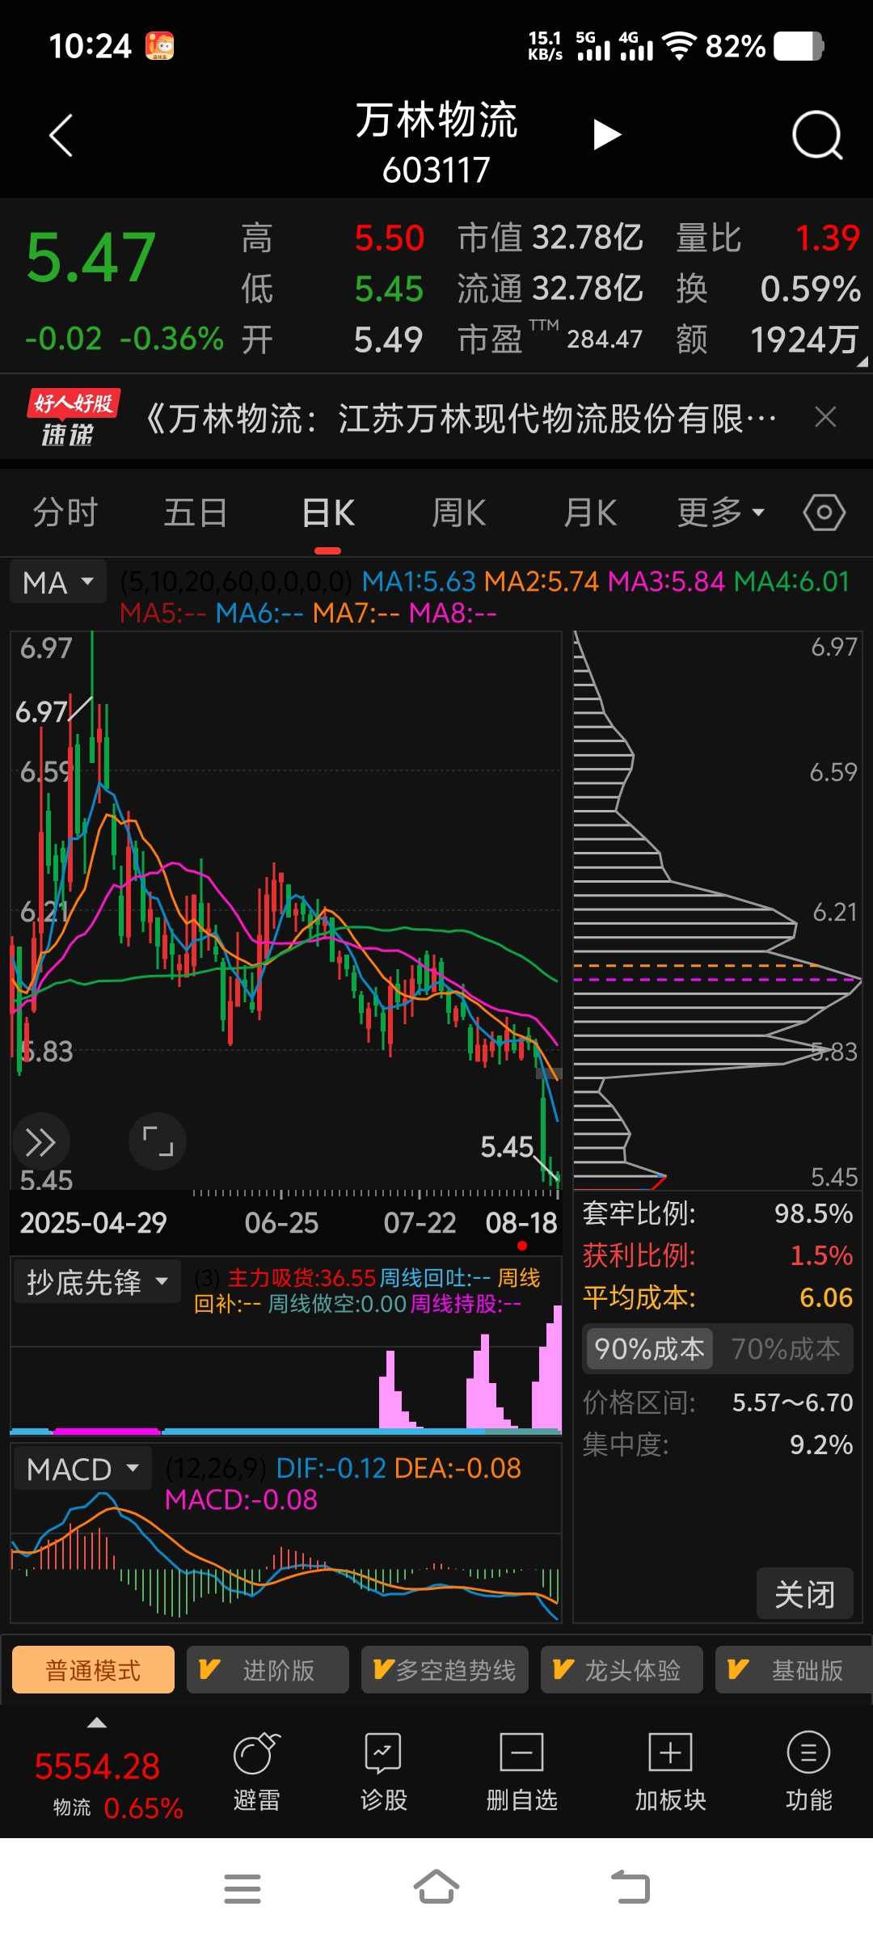
Task: Tap the app notification icon in status bar
Action: 160,46
